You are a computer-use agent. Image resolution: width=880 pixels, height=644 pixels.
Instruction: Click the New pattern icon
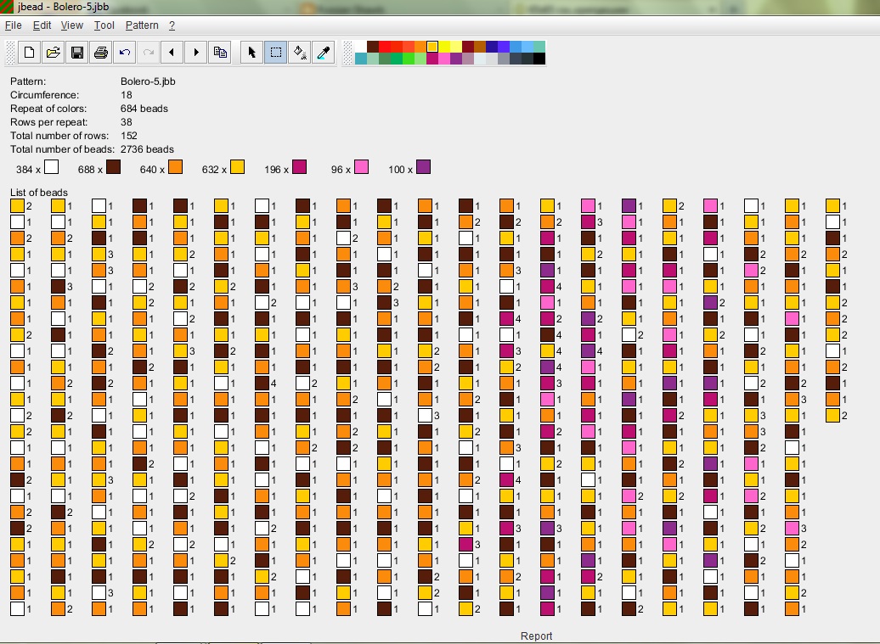pos(30,53)
